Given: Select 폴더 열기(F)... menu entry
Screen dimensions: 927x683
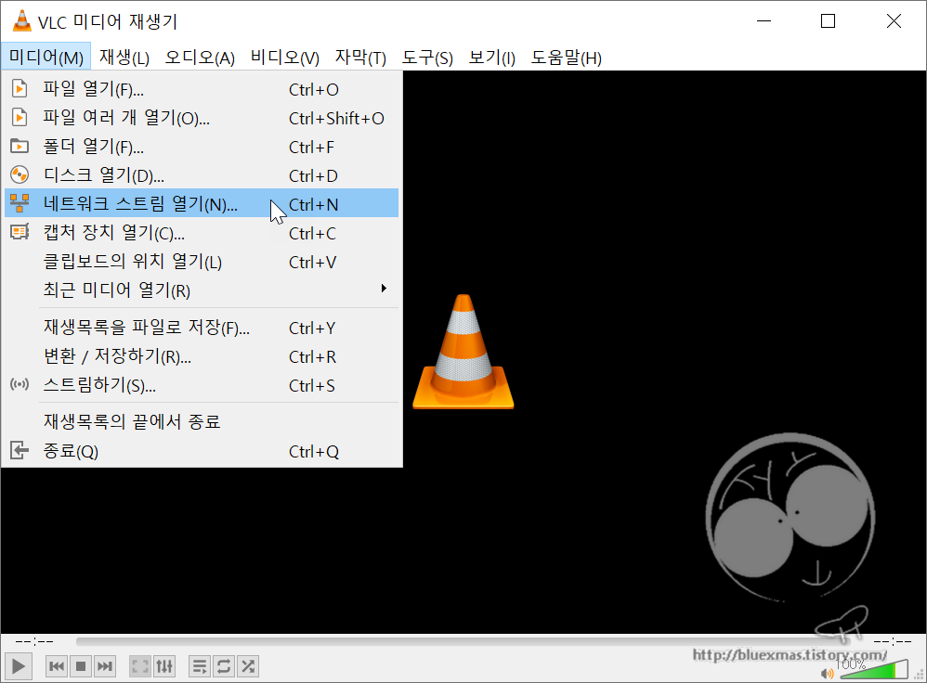Looking at the screenshot, I should point(202,147).
